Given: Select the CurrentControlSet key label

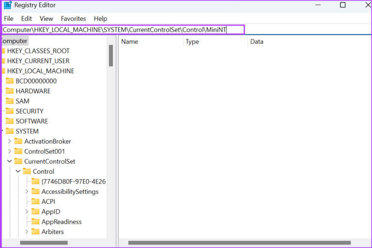Looking at the screenshot, I should tap(49, 161).
